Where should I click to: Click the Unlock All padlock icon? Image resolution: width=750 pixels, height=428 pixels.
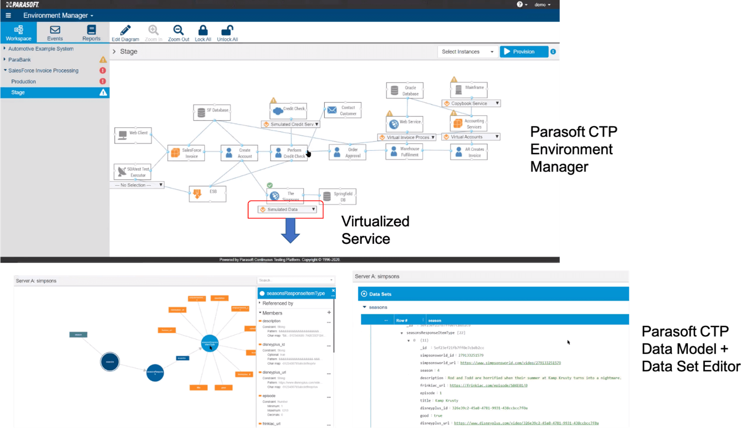tap(227, 33)
